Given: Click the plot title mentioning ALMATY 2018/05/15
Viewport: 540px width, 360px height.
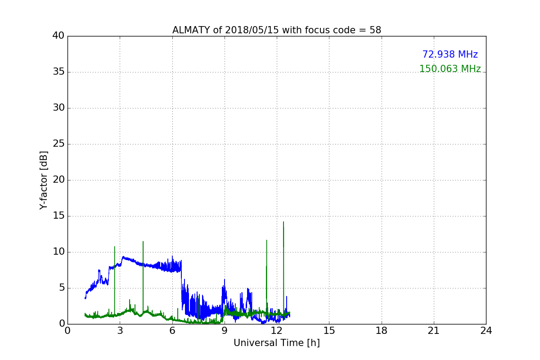Looking at the screenshot, I should point(277,30).
